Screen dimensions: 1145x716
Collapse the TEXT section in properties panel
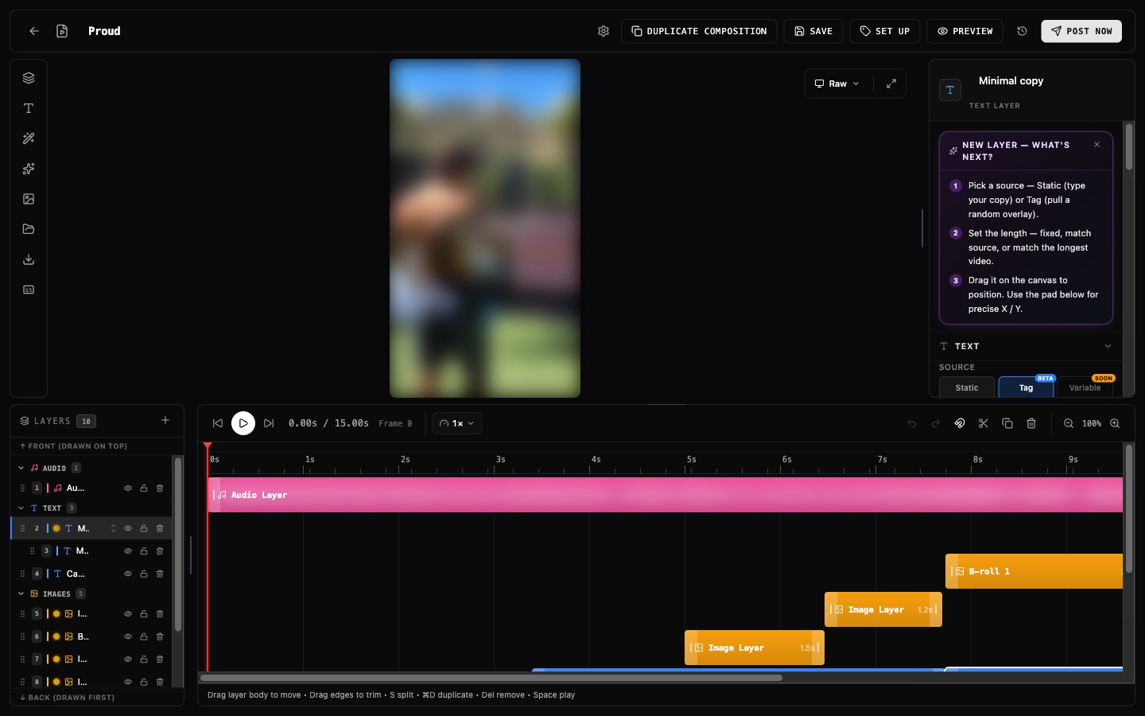pos(1108,346)
